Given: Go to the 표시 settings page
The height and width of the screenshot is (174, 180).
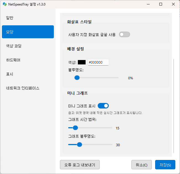Looking at the screenshot, I should [28, 74].
